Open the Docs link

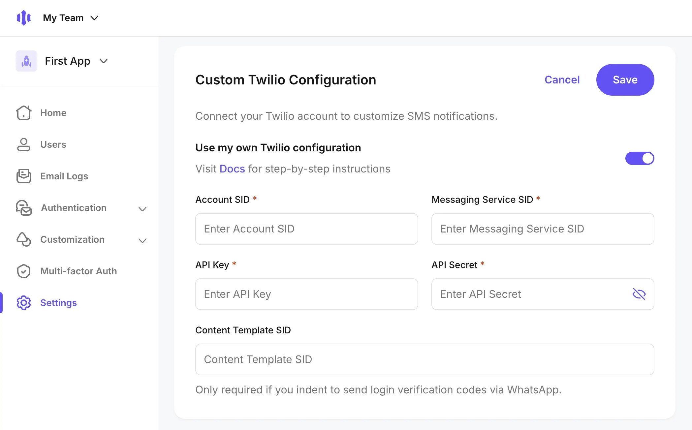click(232, 169)
